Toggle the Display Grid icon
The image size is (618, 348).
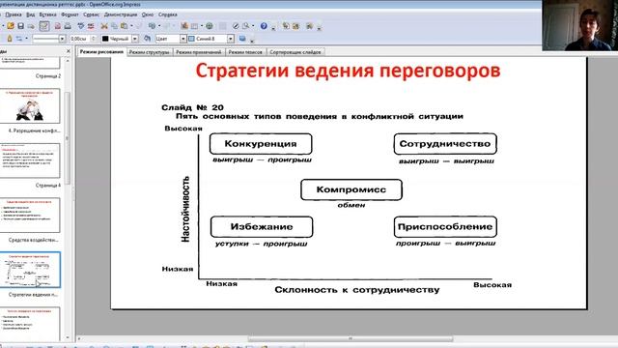(223, 26)
